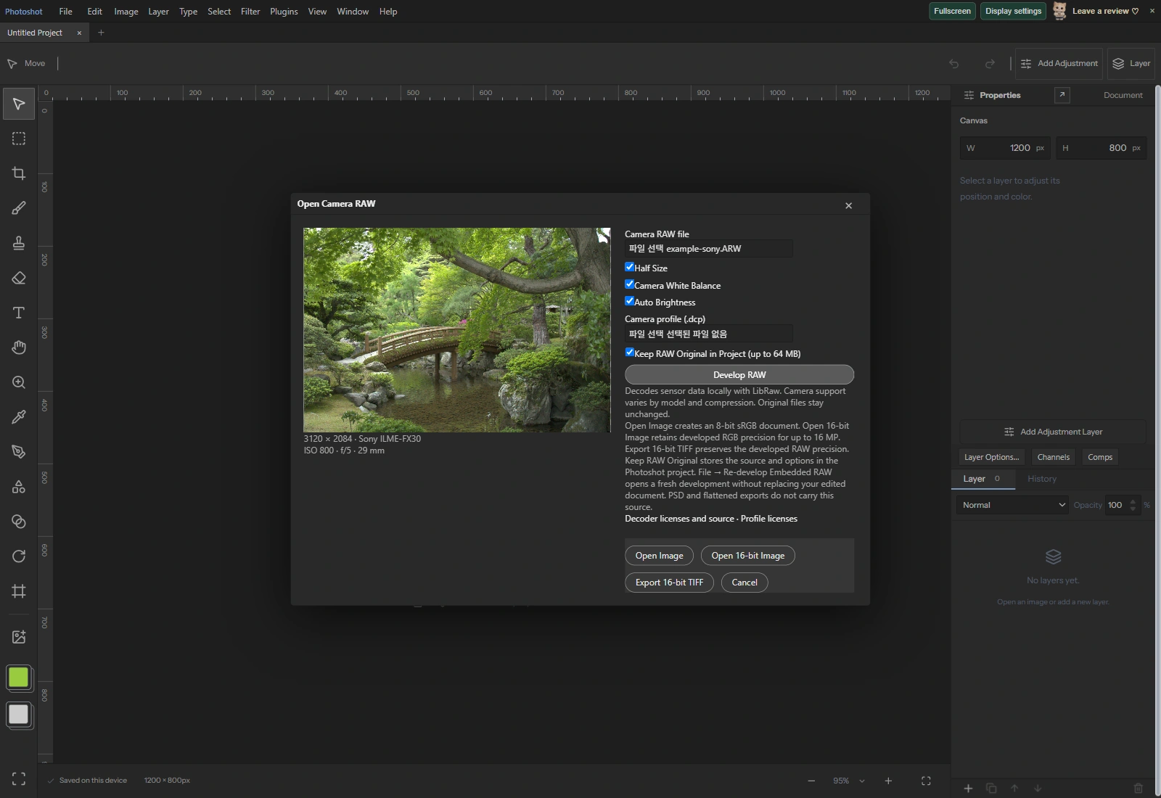This screenshot has height=798, width=1161.
Task: Select the Eyedropper tool
Action: [19, 417]
